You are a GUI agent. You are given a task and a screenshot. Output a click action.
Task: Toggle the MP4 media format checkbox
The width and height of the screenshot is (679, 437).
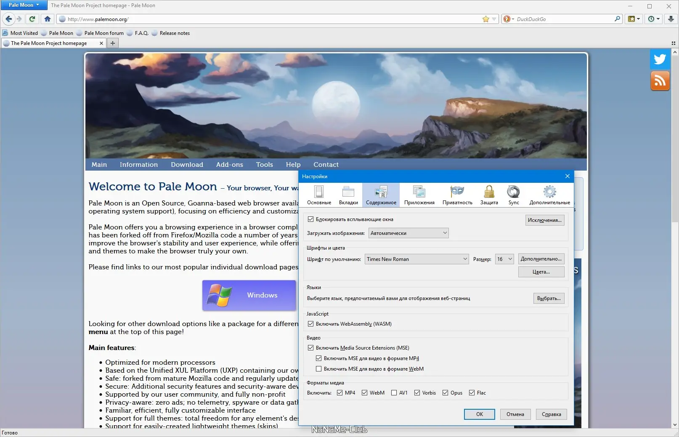click(340, 393)
